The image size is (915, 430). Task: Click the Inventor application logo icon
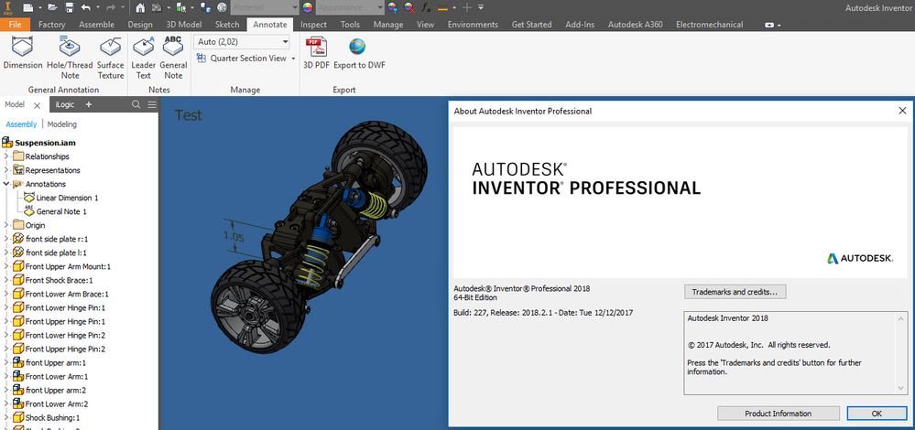tap(8, 7)
